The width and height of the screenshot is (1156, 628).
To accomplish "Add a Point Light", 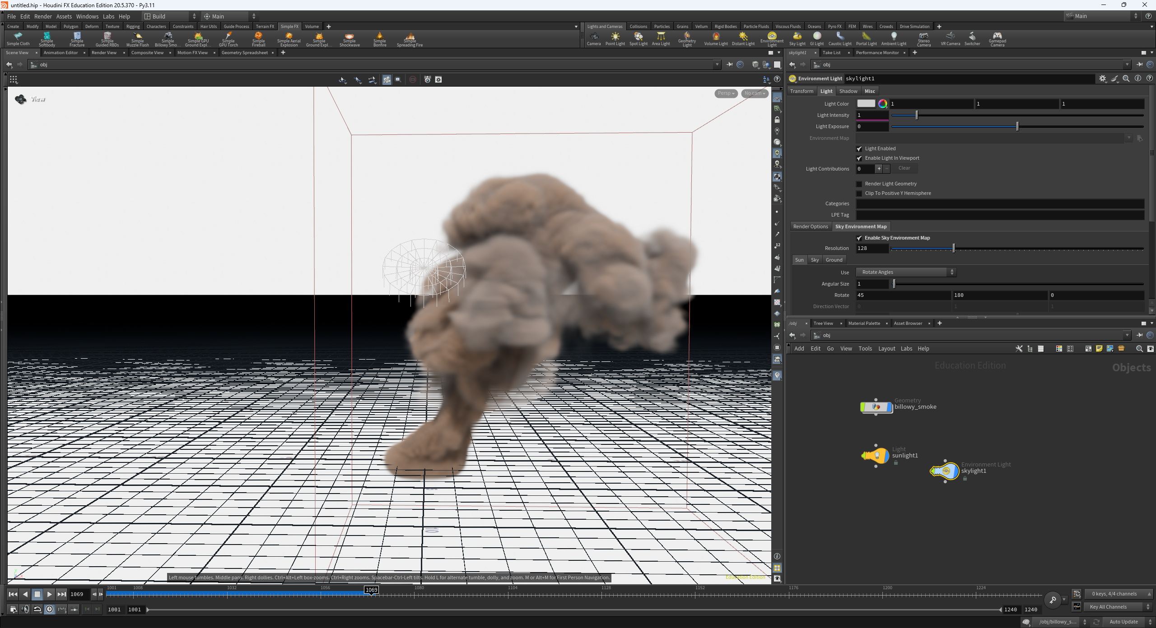I will click(615, 39).
